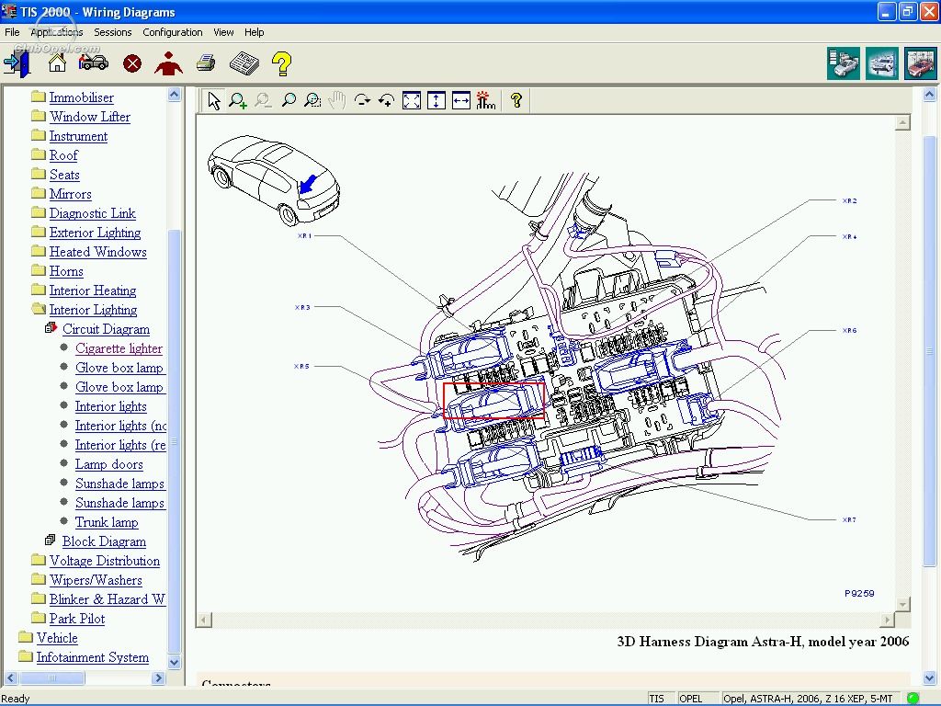This screenshot has height=706, width=941.
Task: Click the XR1 connector label
Action: pyautogui.click(x=305, y=236)
